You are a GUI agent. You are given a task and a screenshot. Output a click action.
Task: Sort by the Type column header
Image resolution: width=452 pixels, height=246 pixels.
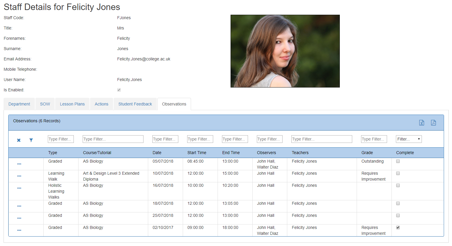(x=53, y=153)
